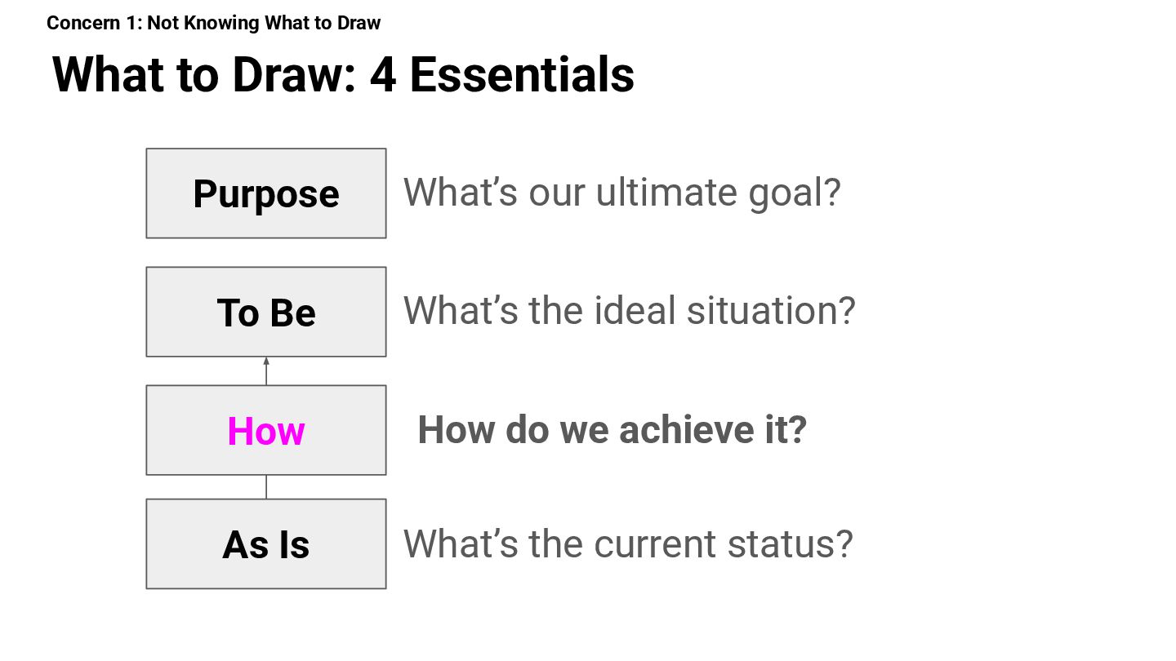Click the magenta How box
Viewport: 1176px width, 661px height.
pyautogui.click(x=266, y=430)
